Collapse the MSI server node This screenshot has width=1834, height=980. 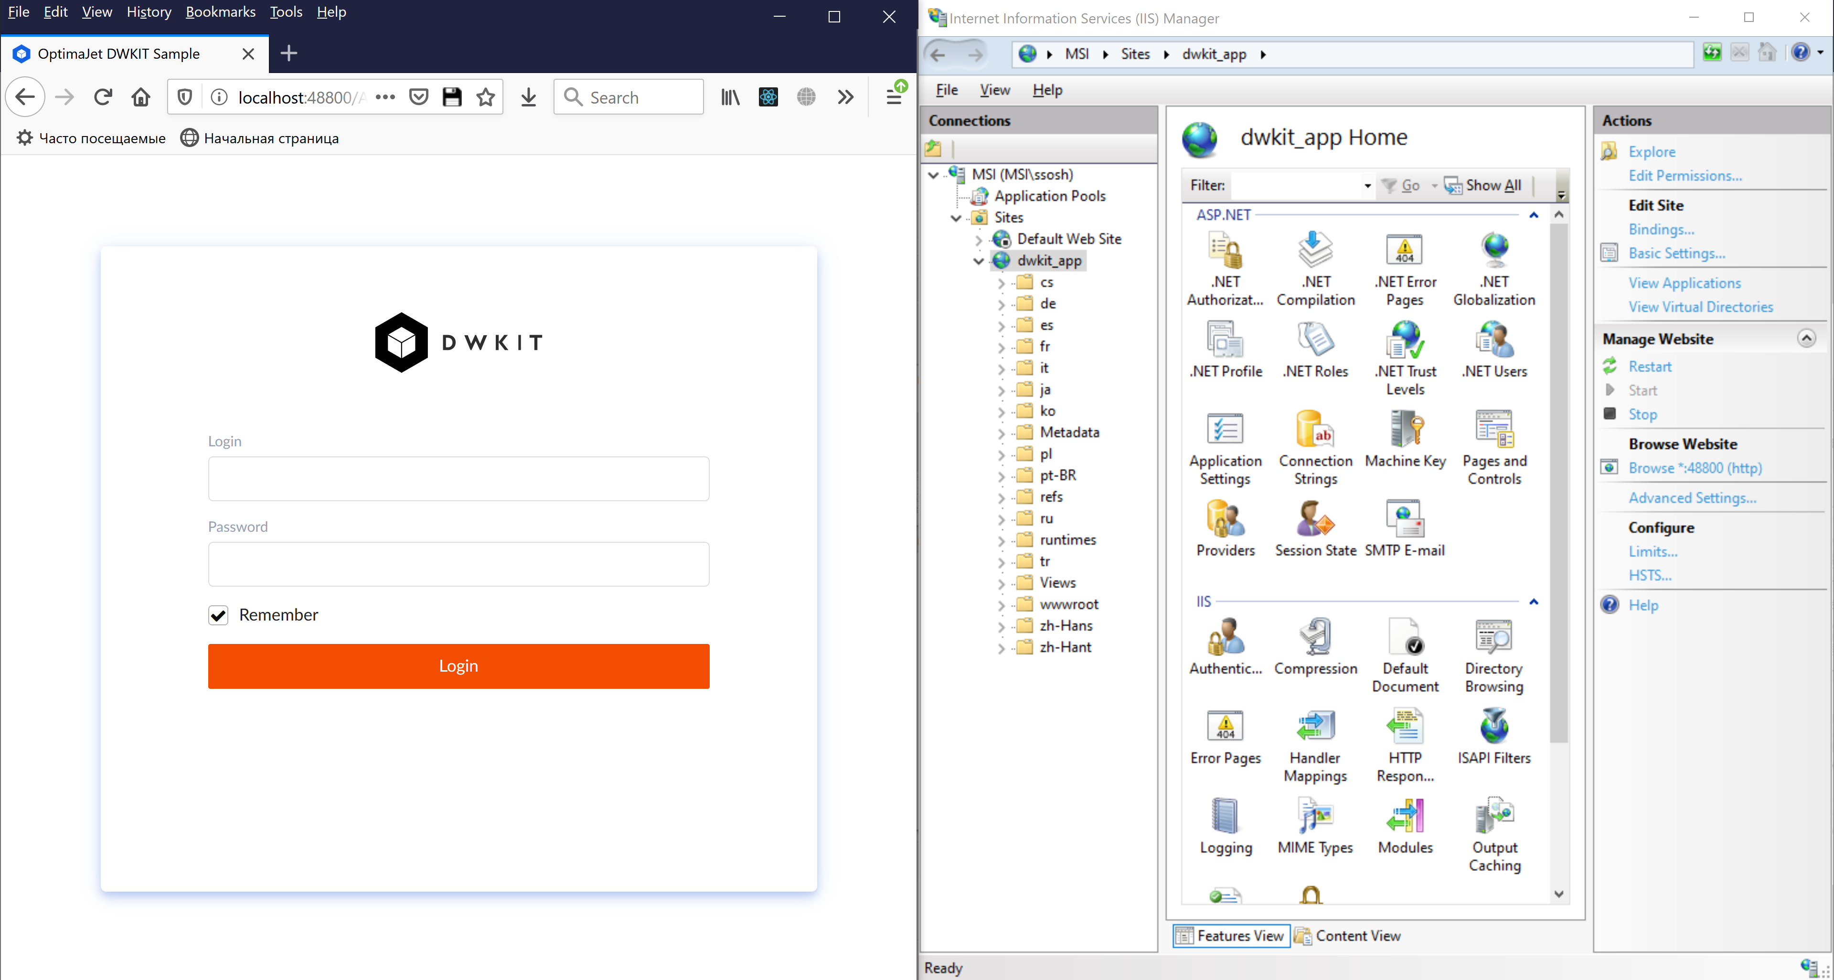pyautogui.click(x=933, y=174)
